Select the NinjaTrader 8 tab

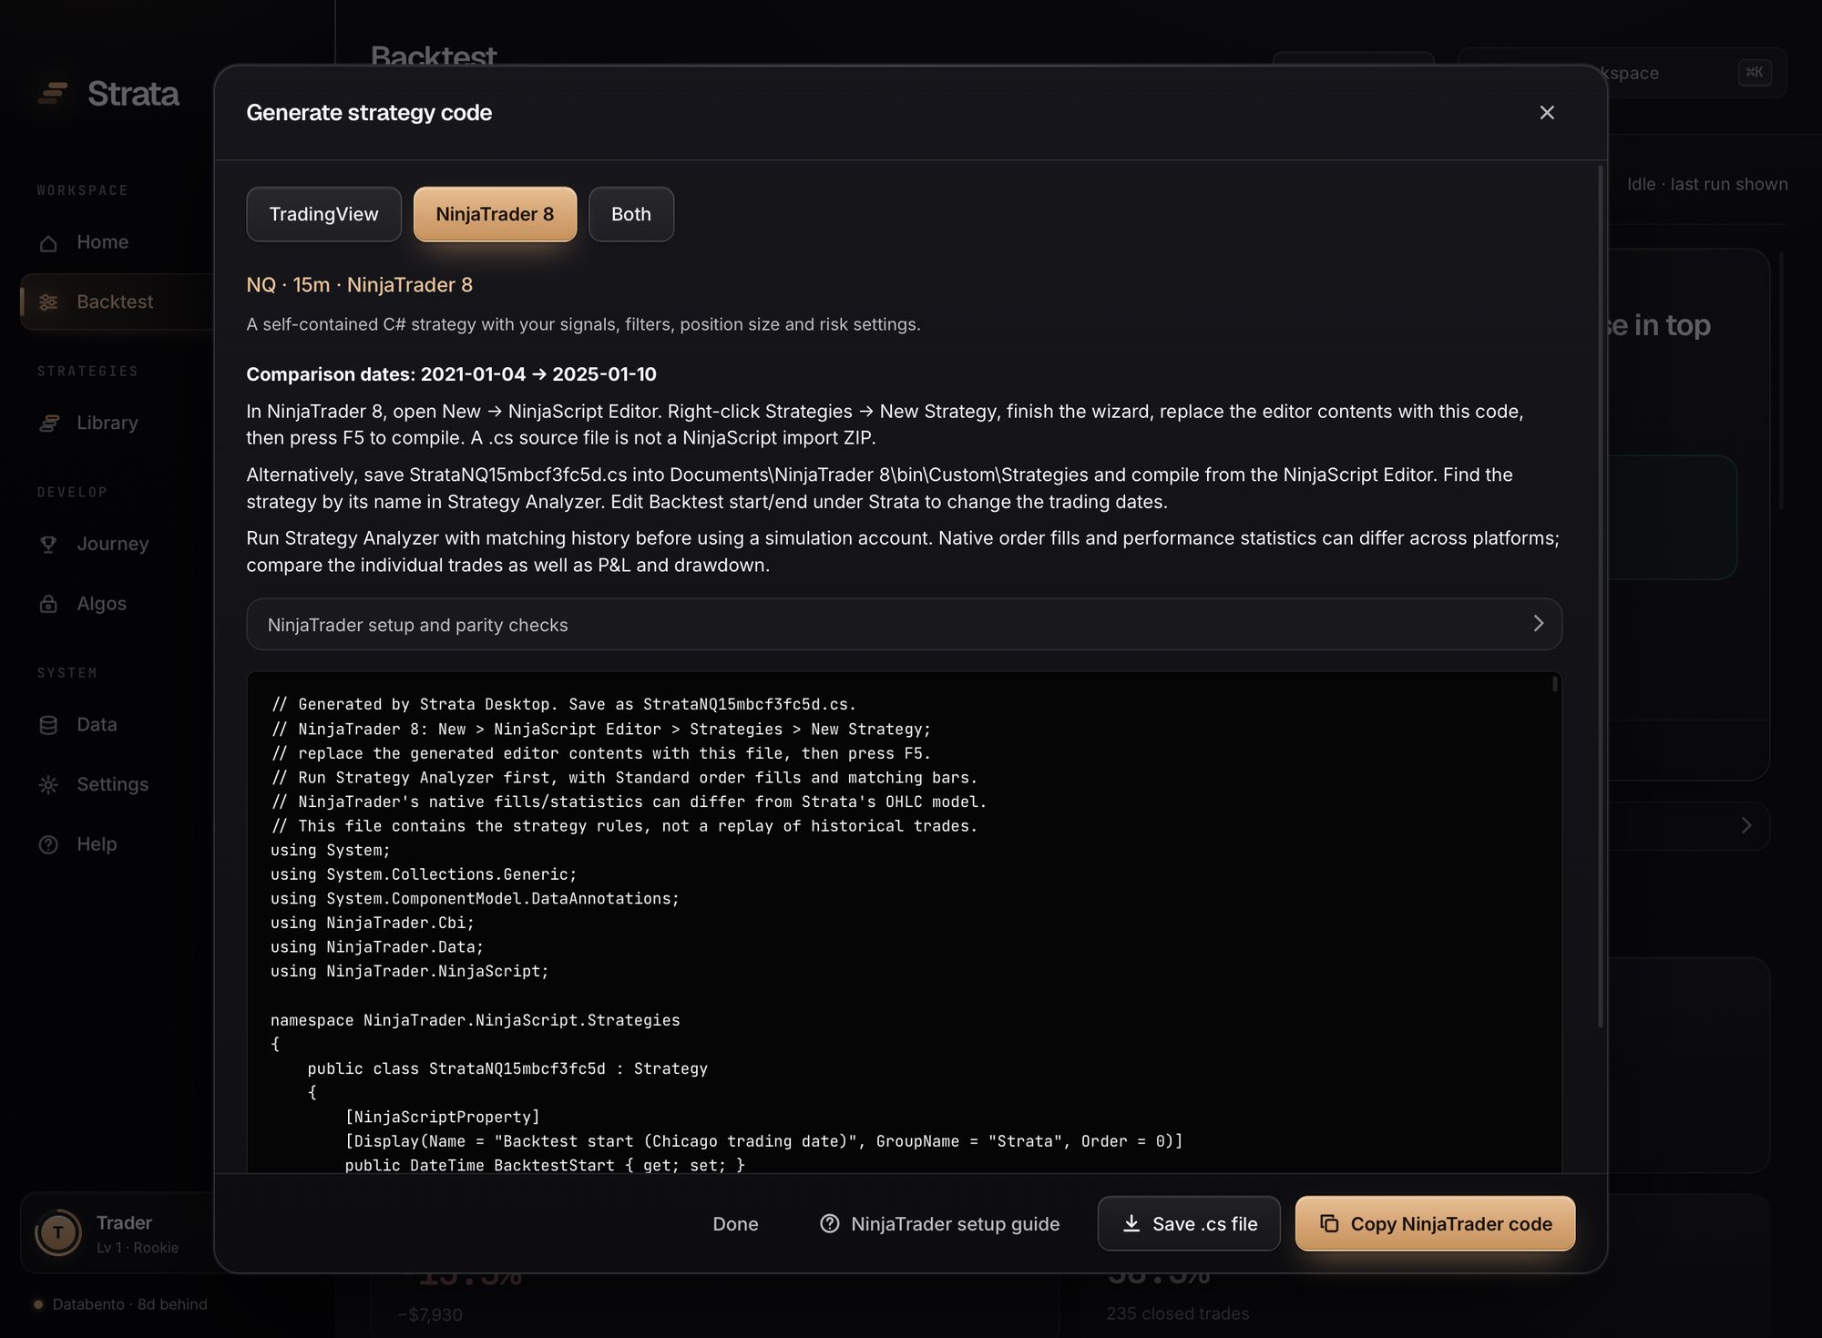coord(495,215)
